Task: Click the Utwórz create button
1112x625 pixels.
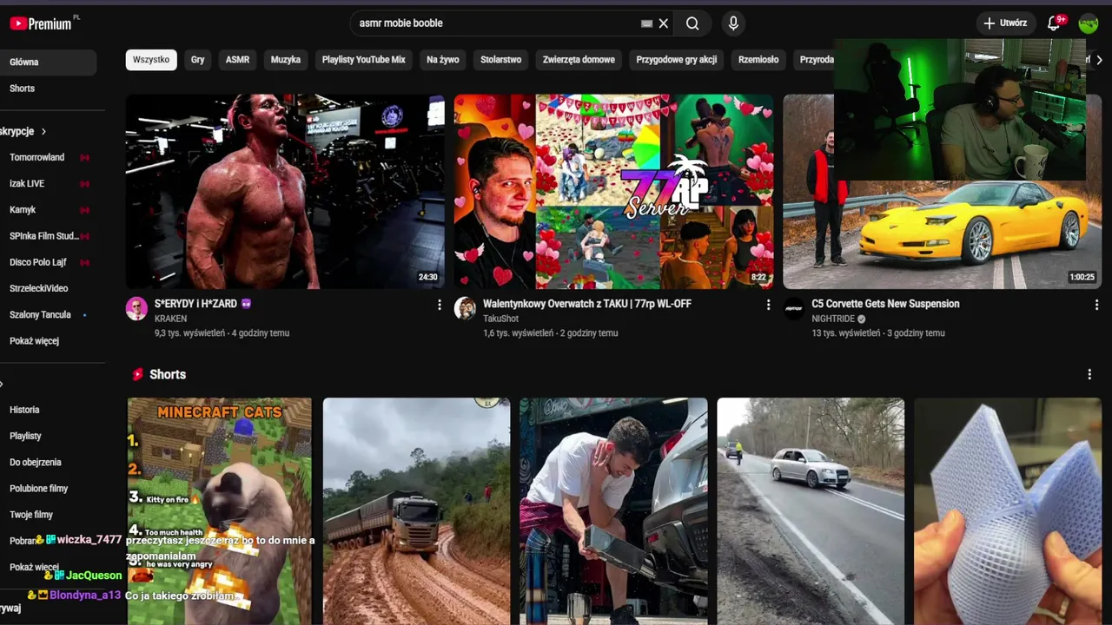Action: [x=1005, y=23]
